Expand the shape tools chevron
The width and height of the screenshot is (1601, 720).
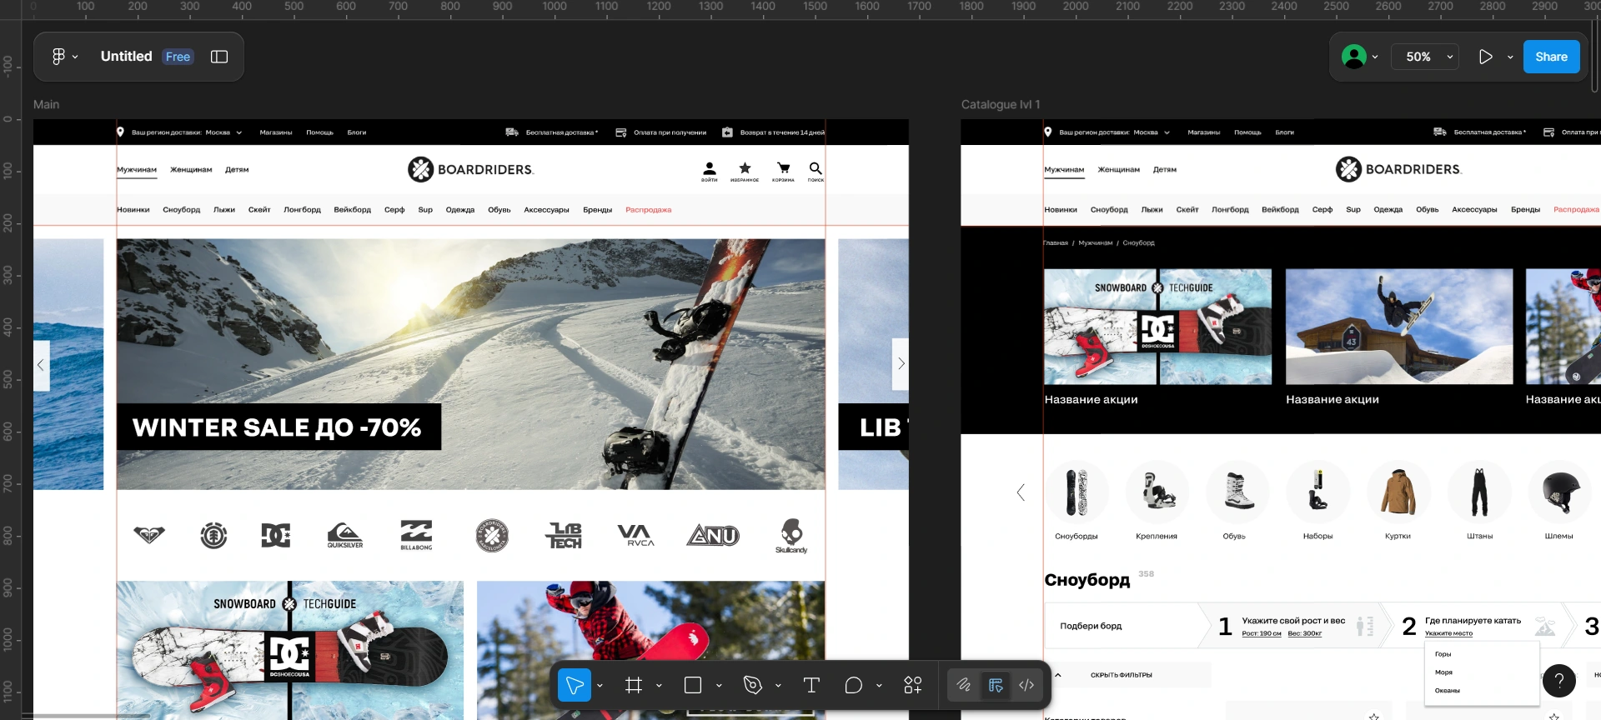coord(719,686)
